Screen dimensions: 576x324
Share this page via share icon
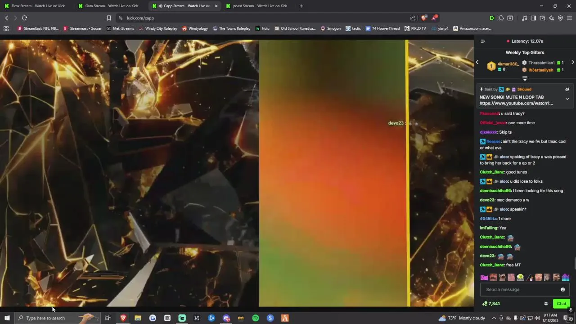[x=413, y=18]
